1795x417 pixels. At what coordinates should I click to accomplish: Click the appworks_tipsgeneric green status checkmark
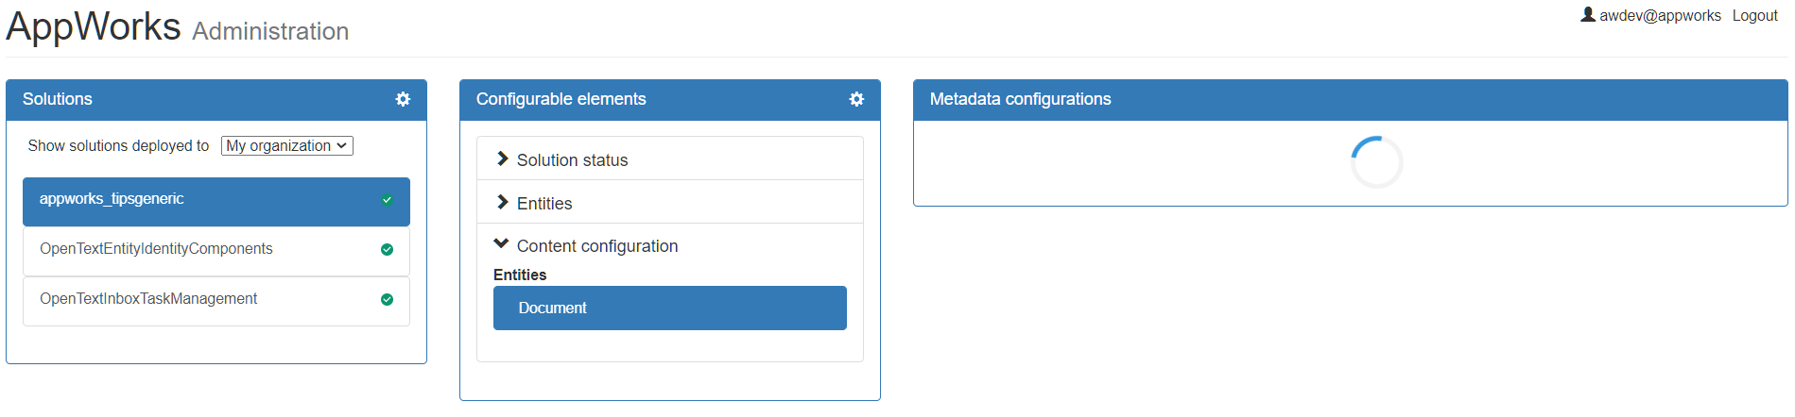387,200
